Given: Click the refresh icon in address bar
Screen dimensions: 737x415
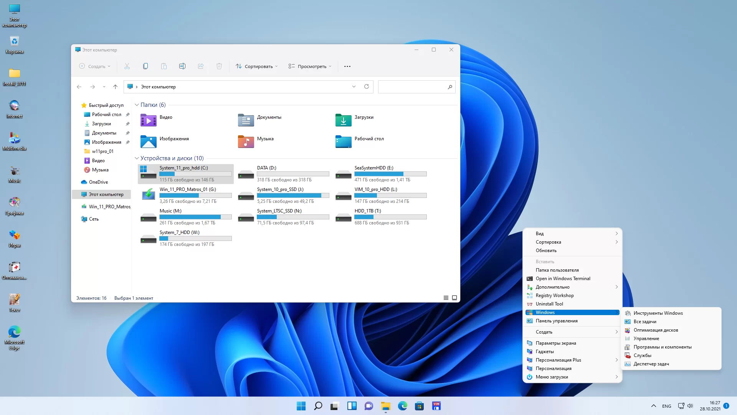Looking at the screenshot, I should pos(367,86).
